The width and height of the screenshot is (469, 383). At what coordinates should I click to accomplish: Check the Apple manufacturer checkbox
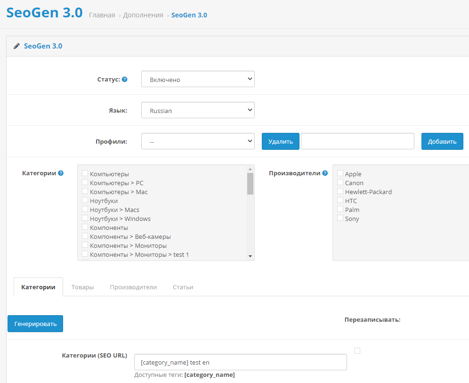(340, 174)
